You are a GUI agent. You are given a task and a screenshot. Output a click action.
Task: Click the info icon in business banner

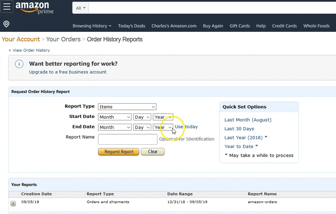(19, 64)
